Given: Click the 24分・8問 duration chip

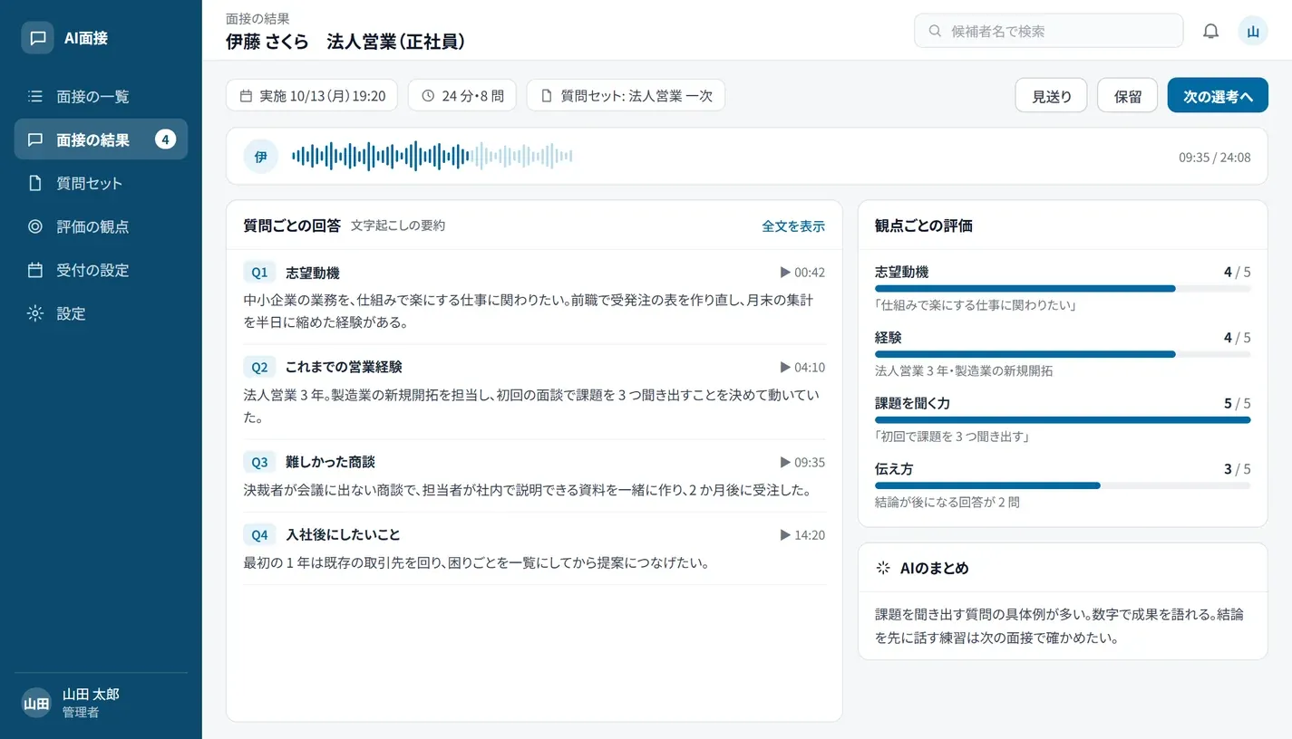Looking at the screenshot, I should pyautogui.click(x=462, y=95).
